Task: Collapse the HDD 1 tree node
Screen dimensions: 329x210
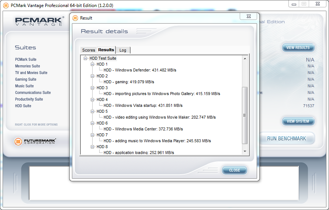Action: click(x=92, y=64)
